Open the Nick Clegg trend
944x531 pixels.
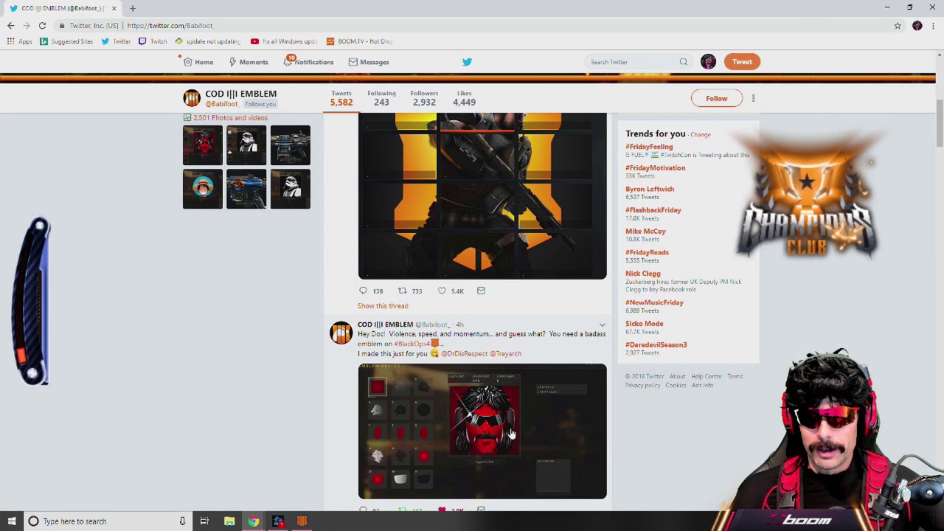pos(643,274)
